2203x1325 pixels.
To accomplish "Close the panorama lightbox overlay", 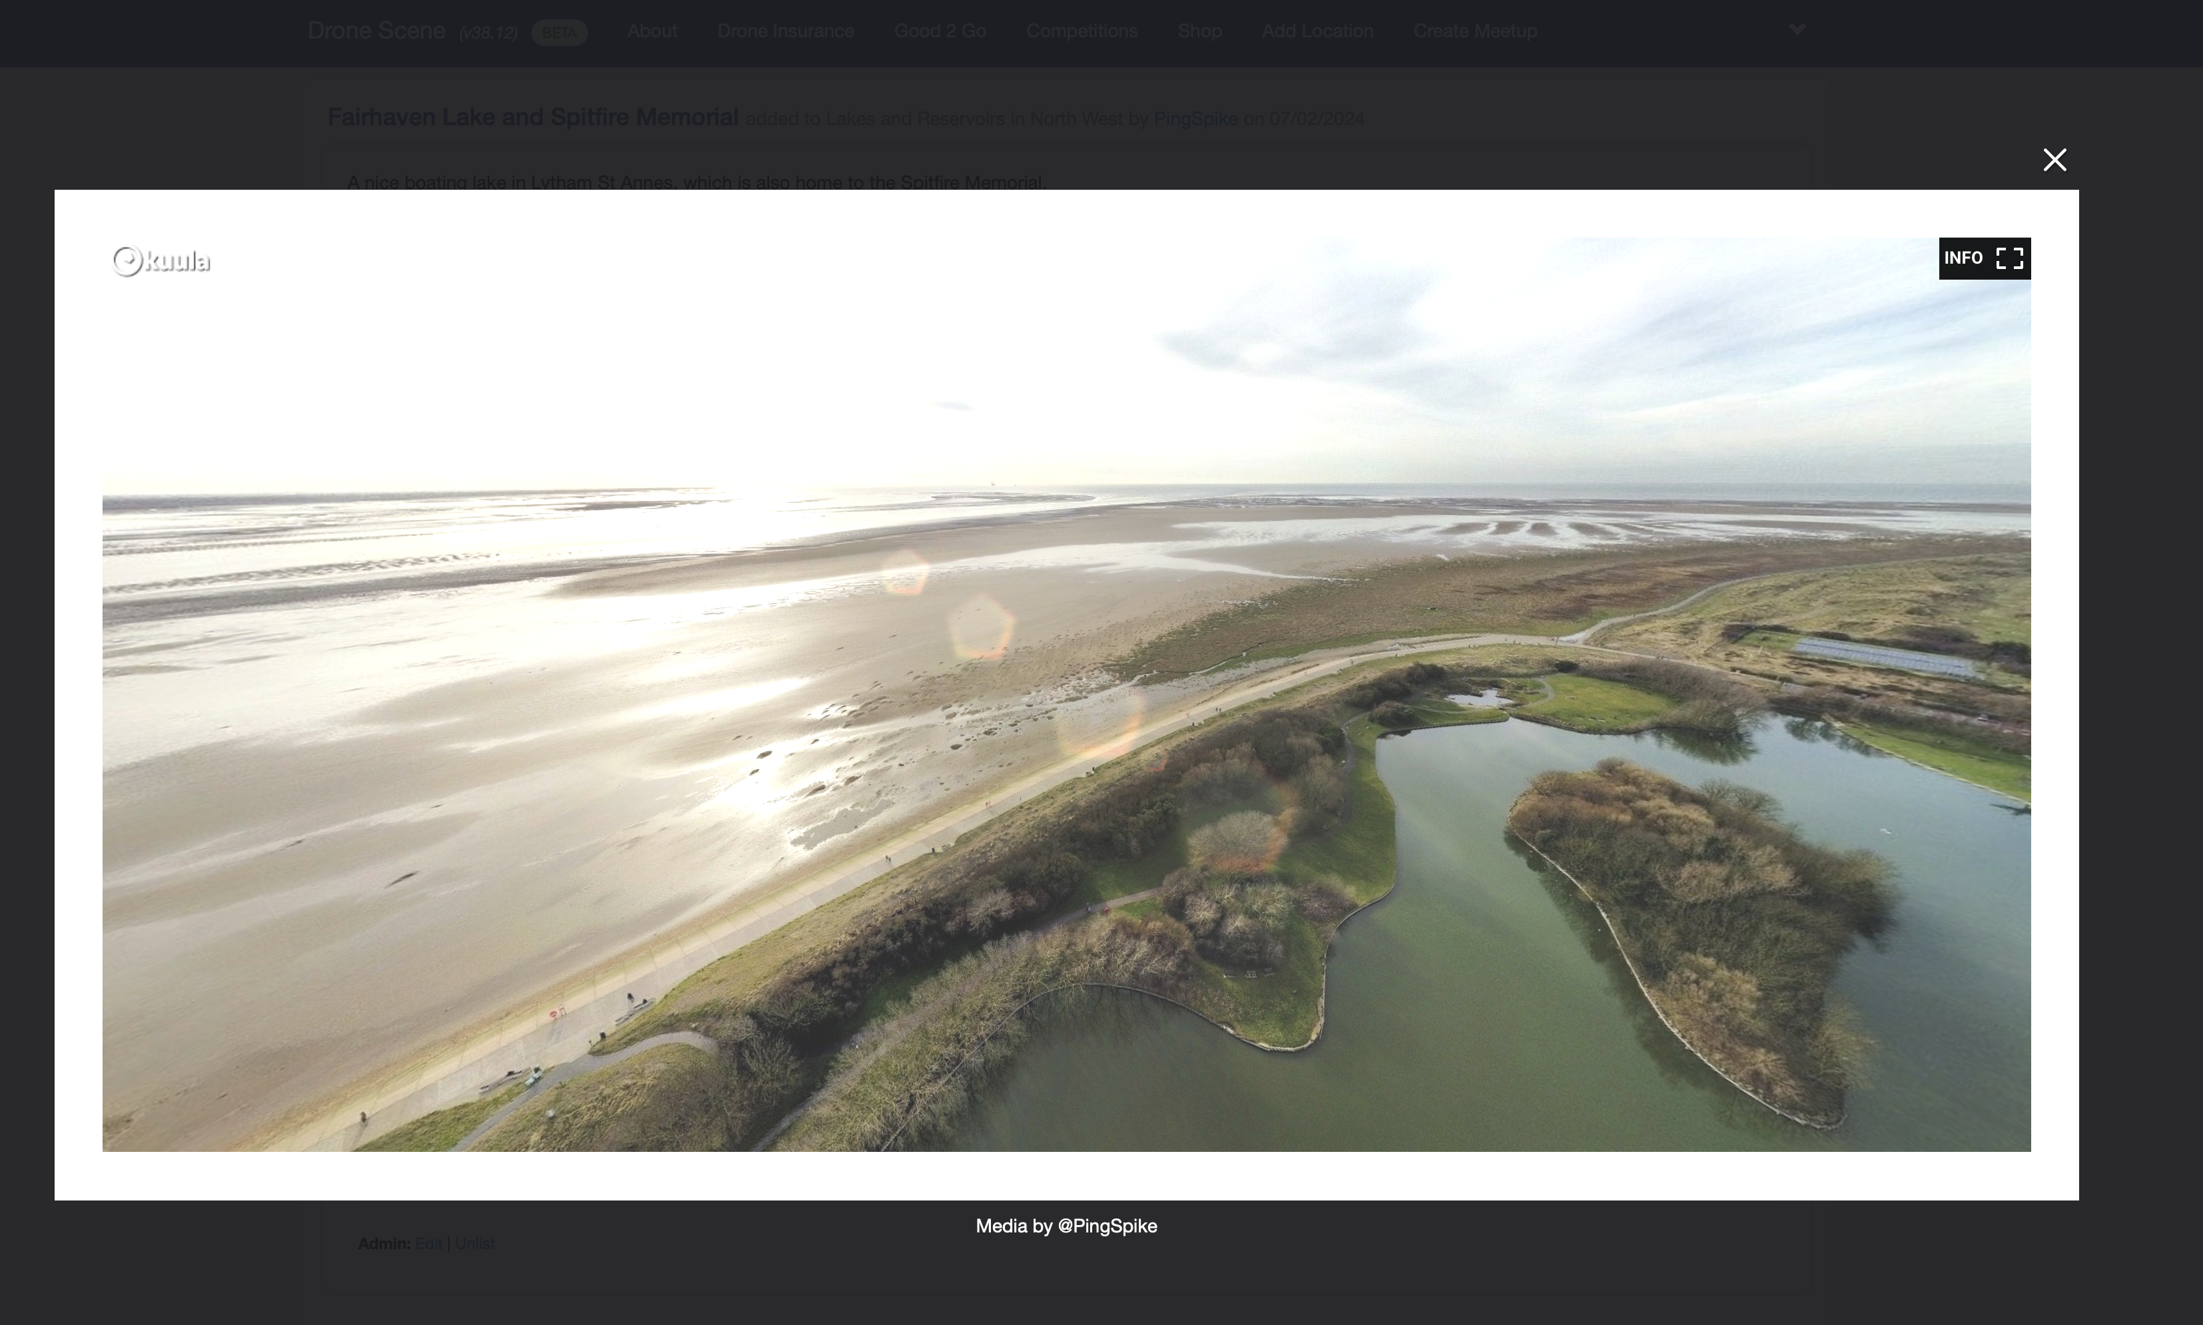I will 2054,160.
